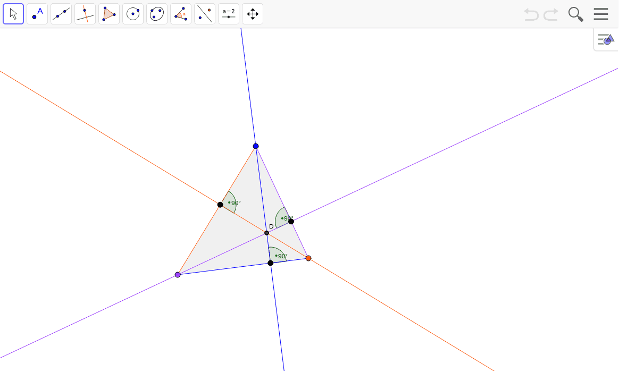Click the blue top vertex point

256,146
